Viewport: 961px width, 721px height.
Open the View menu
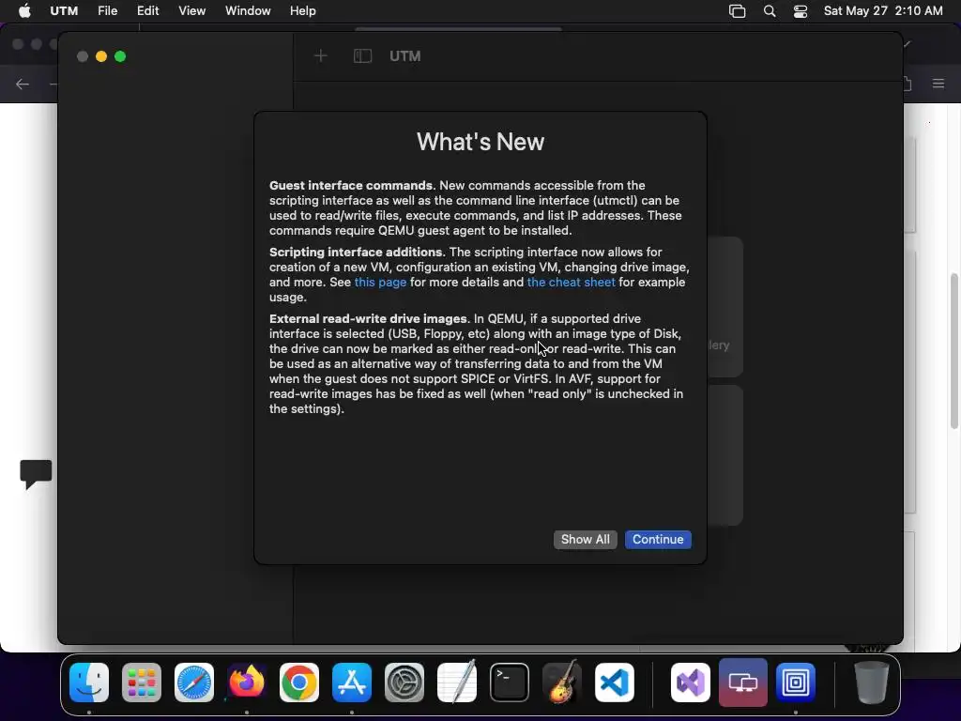click(x=191, y=11)
